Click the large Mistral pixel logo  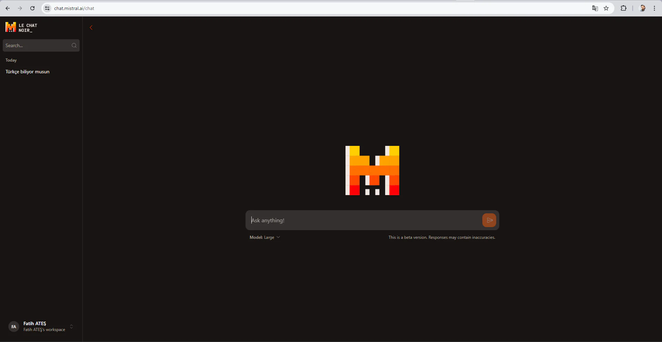click(x=372, y=171)
